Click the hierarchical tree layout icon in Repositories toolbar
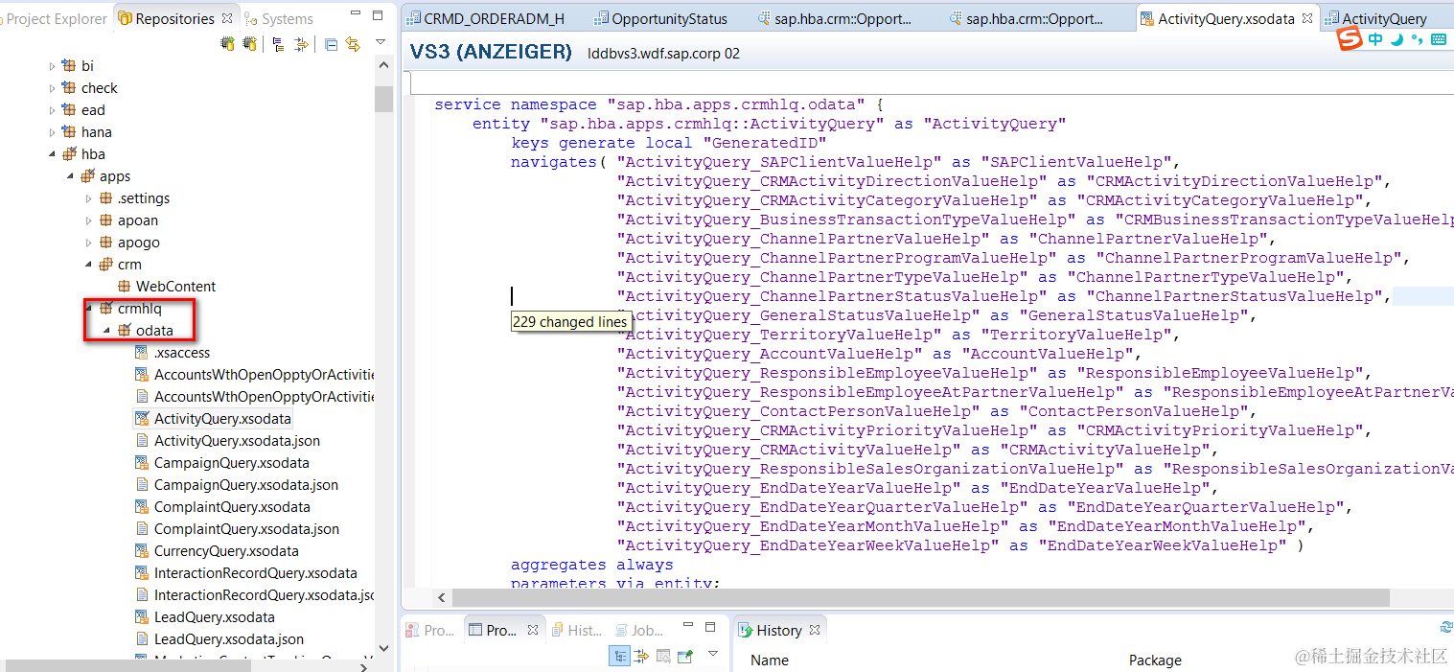The image size is (1454, 672). click(x=278, y=44)
